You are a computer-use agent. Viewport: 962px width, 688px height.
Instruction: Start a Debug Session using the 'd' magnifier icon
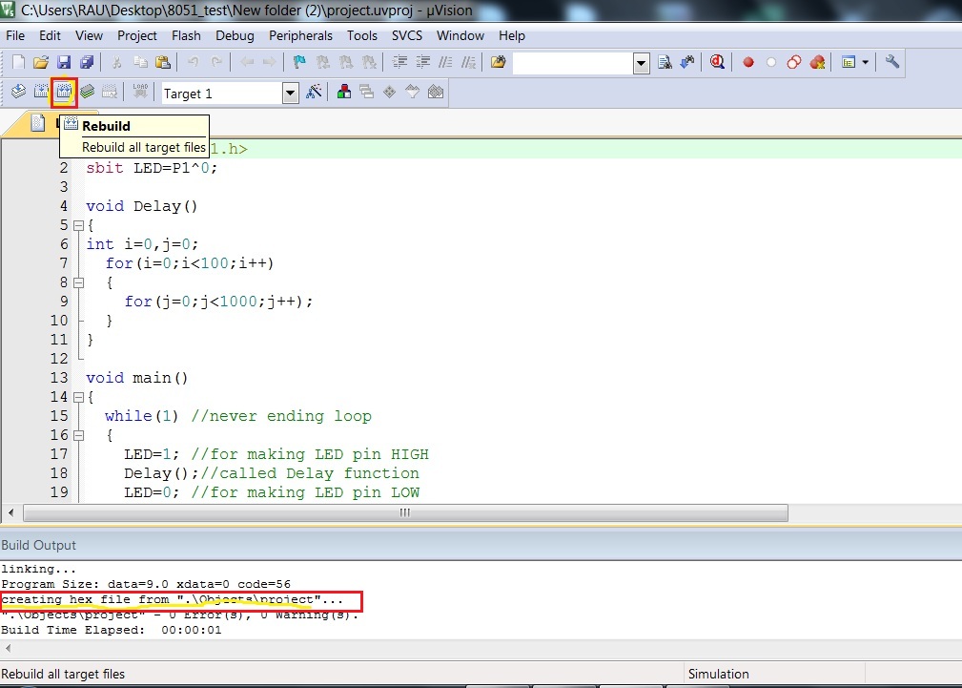[x=717, y=61]
